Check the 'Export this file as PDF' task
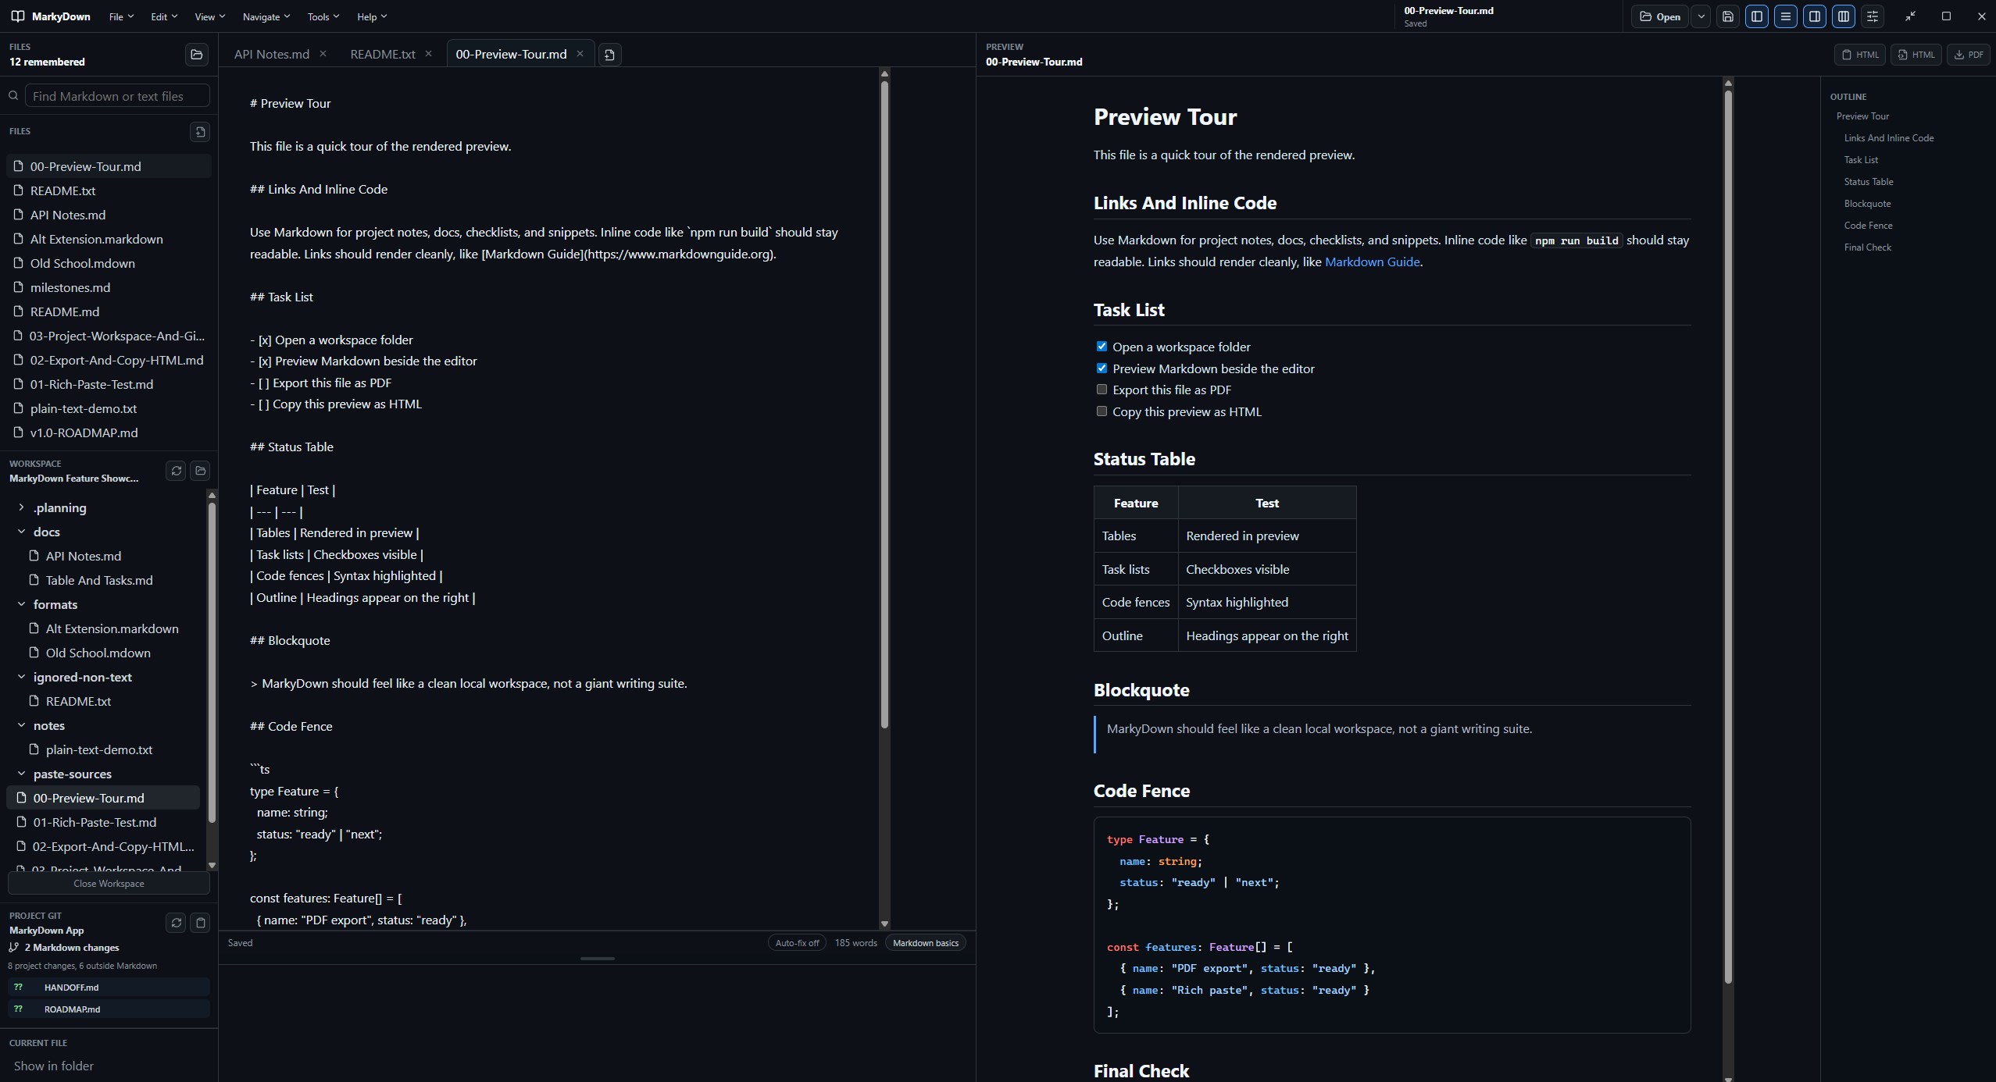The image size is (1996, 1082). pos(1102,389)
